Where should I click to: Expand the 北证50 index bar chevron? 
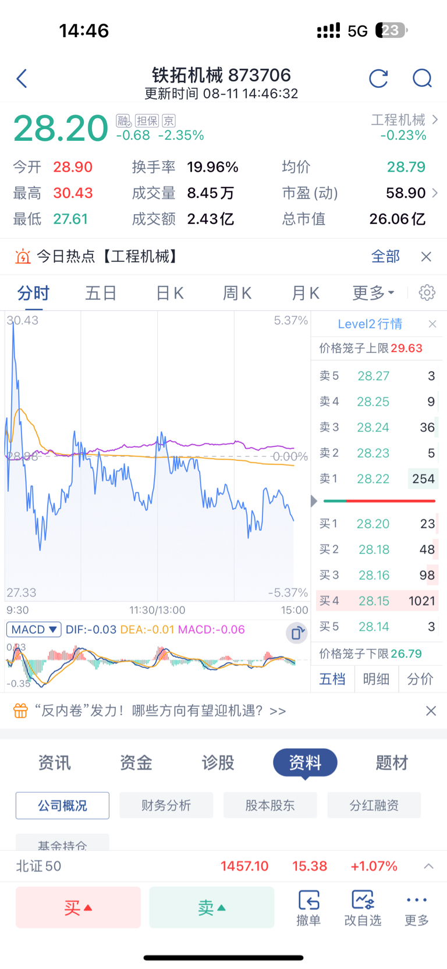[x=428, y=866]
